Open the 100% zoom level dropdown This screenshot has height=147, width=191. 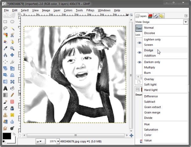coord(58,141)
